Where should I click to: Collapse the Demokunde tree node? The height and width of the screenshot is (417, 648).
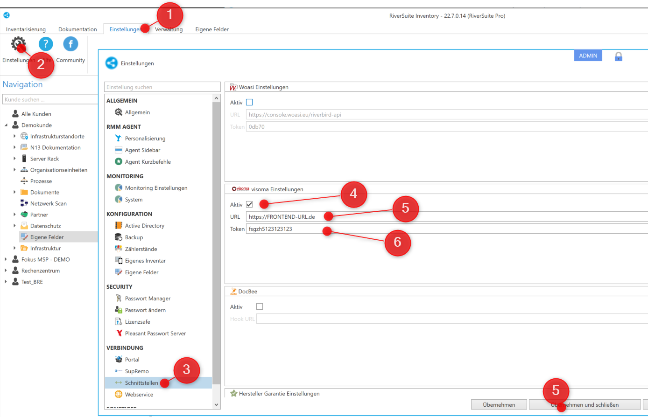tap(6, 125)
